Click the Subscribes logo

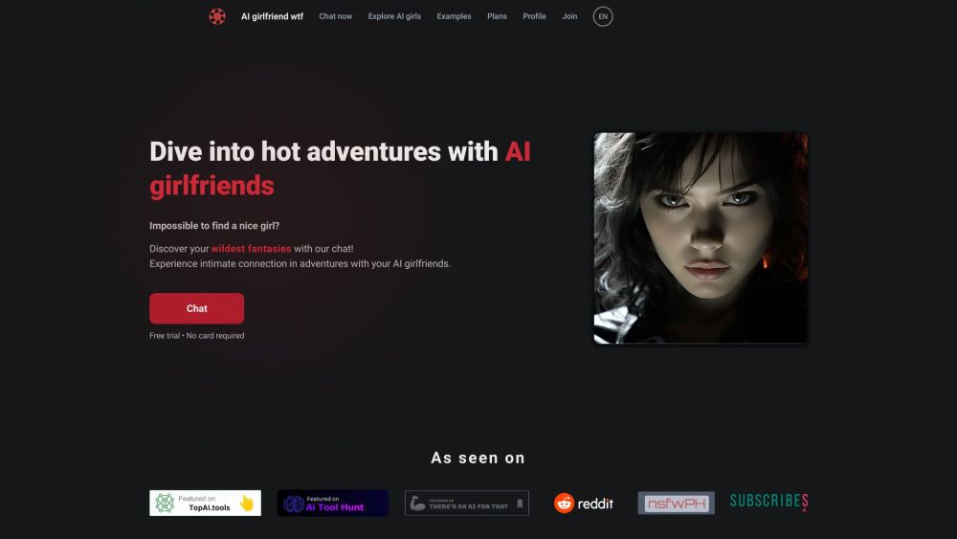[x=768, y=501]
